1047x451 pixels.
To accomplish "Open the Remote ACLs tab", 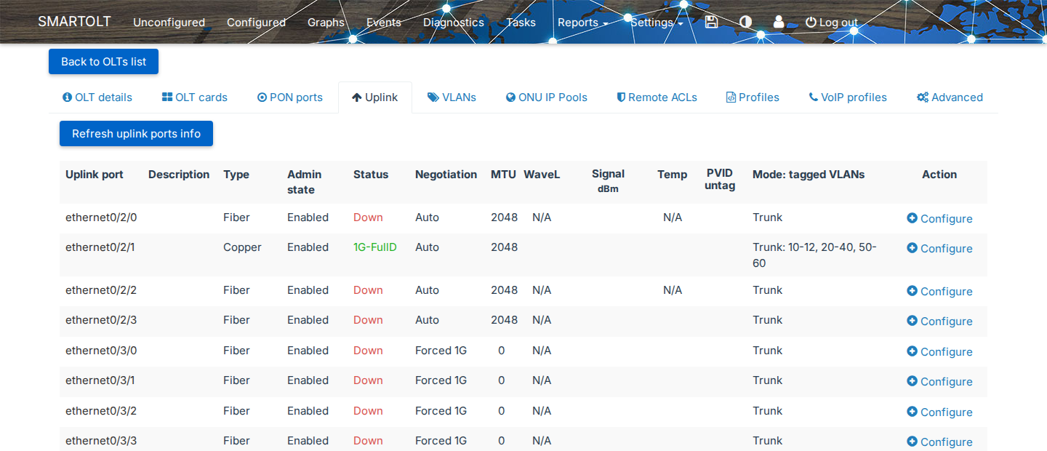I will click(x=657, y=97).
